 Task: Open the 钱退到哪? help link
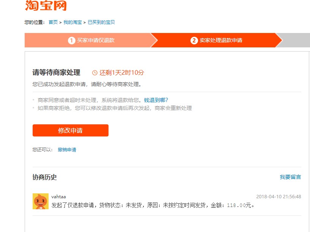point(156,100)
